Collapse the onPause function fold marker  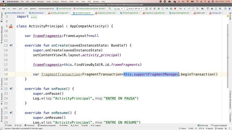15,89
